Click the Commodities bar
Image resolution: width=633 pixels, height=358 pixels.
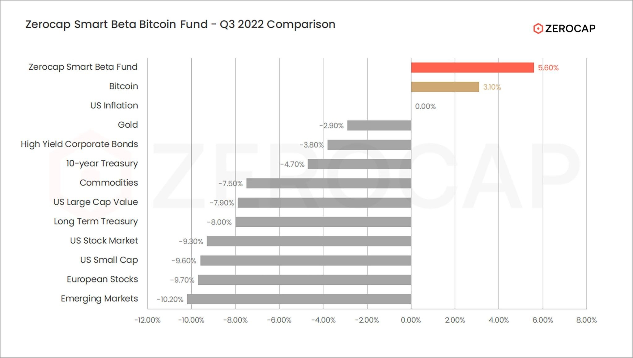(x=329, y=183)
